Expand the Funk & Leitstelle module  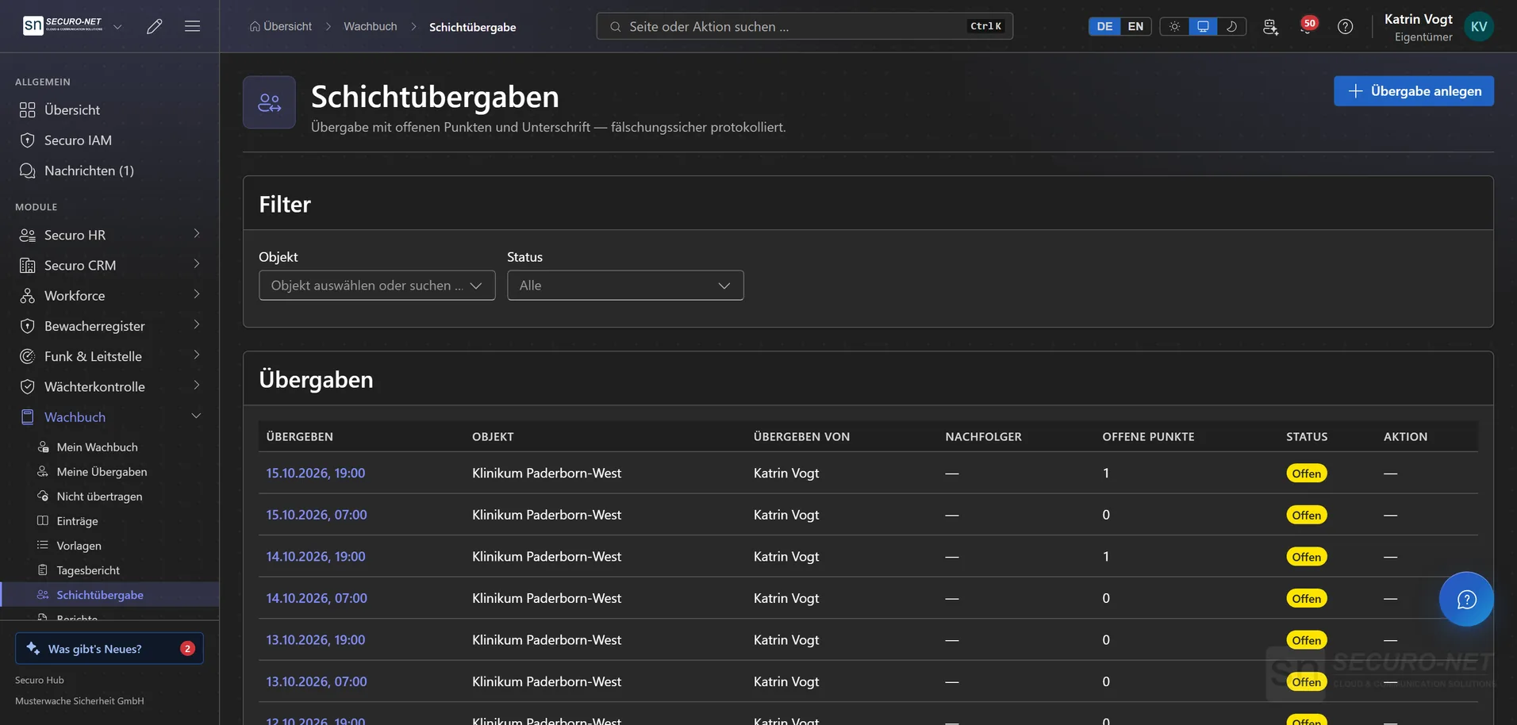(109, 356)
